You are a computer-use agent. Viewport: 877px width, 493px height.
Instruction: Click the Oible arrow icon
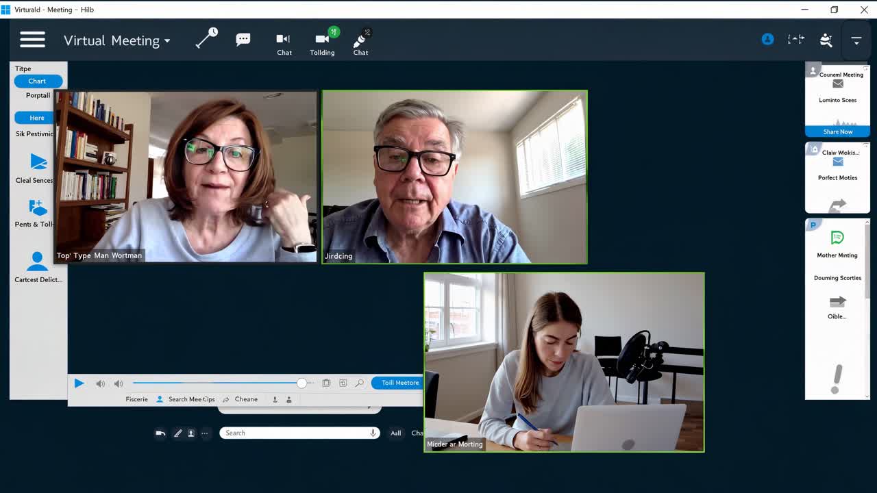[x=837, y=301]
